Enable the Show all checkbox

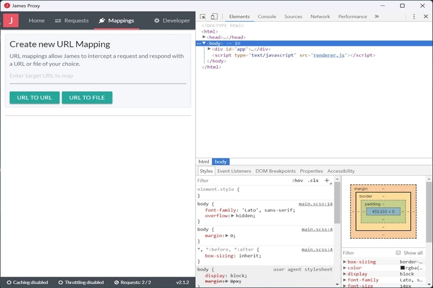(398, 253)
